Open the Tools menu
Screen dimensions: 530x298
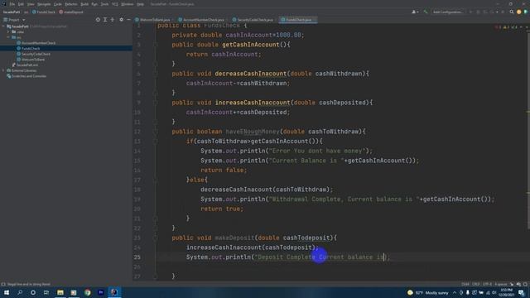click(104, 4)
